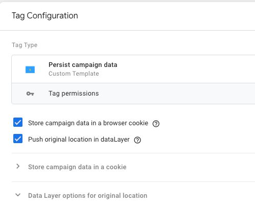Click the gray bar above the Tag Configuration panel

tap(127, 1)
